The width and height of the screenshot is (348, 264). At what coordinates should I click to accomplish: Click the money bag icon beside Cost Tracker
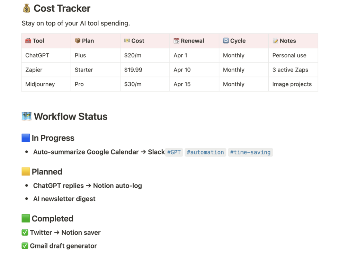(27, 9)
